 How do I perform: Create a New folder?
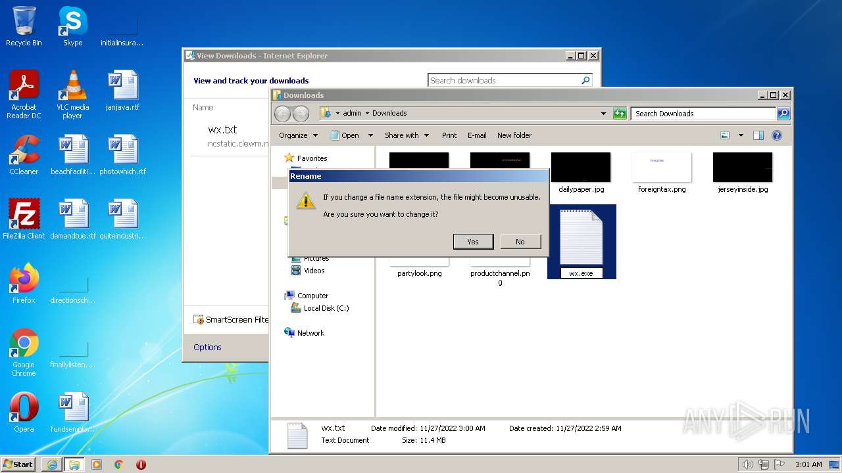(x=514, y=135)
